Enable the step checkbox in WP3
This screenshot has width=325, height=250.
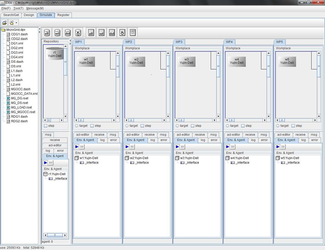tap(193, 126)
